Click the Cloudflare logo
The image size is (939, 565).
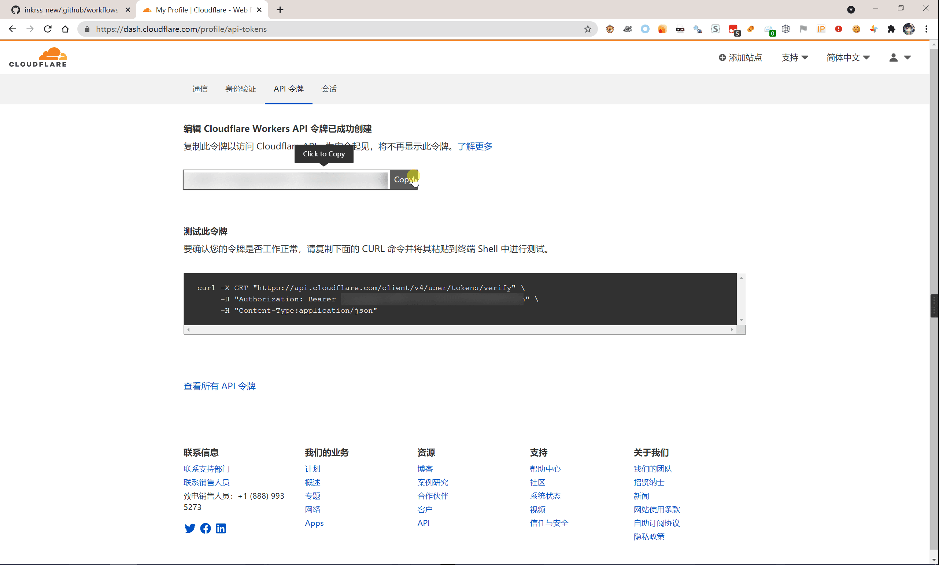click(x=38, y=57)
